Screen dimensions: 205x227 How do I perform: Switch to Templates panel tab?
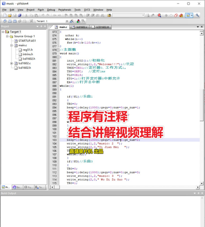(40, 187)
